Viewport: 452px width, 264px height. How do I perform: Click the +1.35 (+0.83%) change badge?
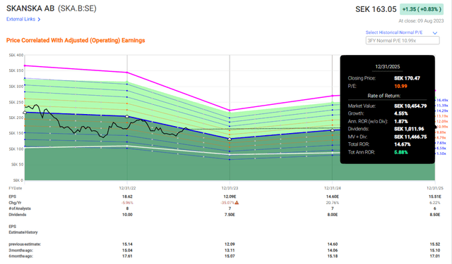(x=422, y=9)
